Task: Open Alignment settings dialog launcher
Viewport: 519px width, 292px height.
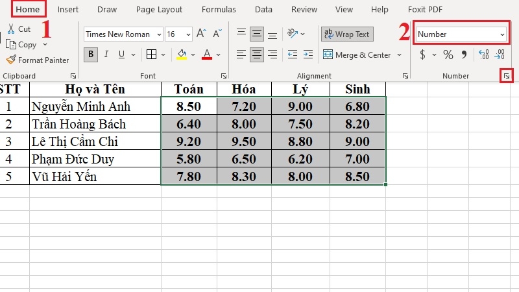Action: pos(405,76)
